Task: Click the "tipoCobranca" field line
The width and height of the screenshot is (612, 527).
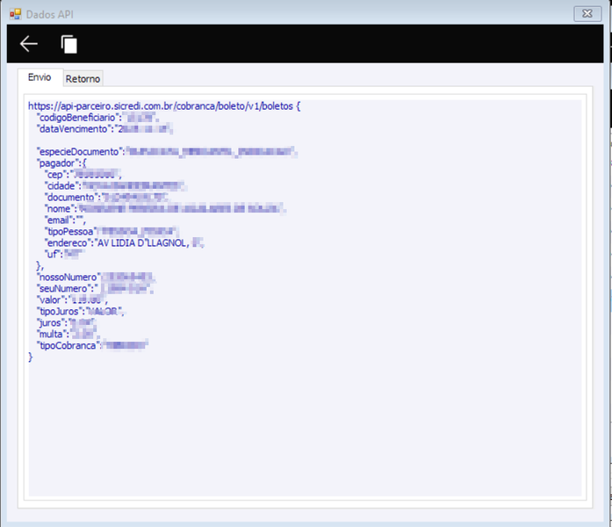Action: [92, 345]
